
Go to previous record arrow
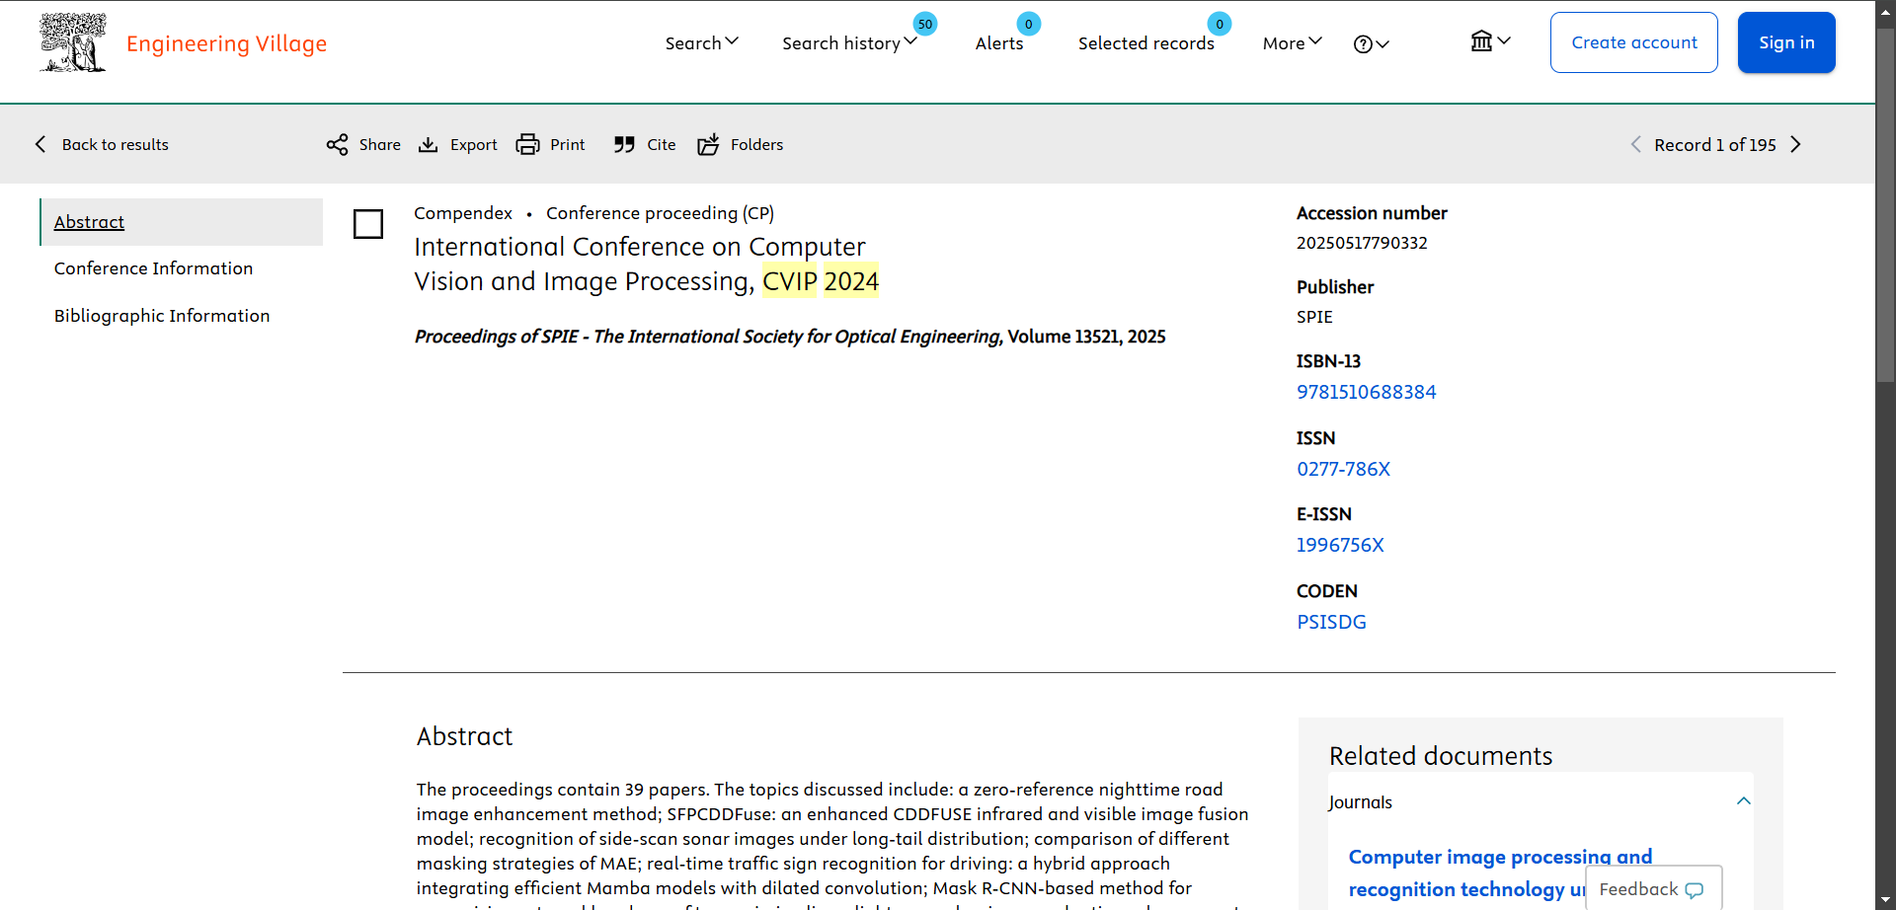(x=1635, y=145)
